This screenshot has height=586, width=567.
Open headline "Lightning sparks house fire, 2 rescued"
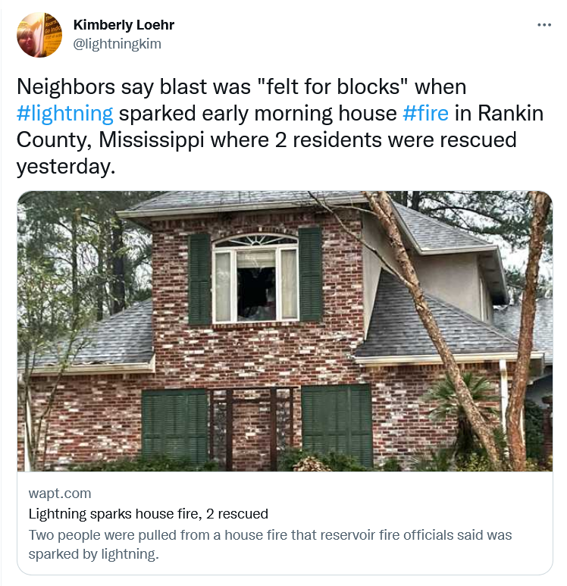pyautogui.click(x=148, y=514)
